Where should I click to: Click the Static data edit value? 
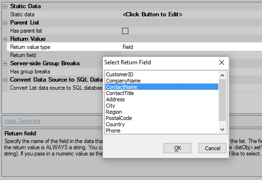(152, 14)
